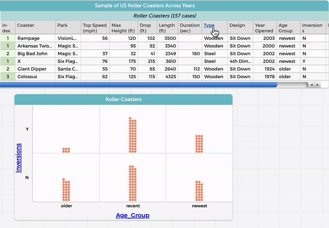The width and height of the screenshot is (329, 228).
Task: Click the index cell 3 of Colossus row
Action: [8, 77]
